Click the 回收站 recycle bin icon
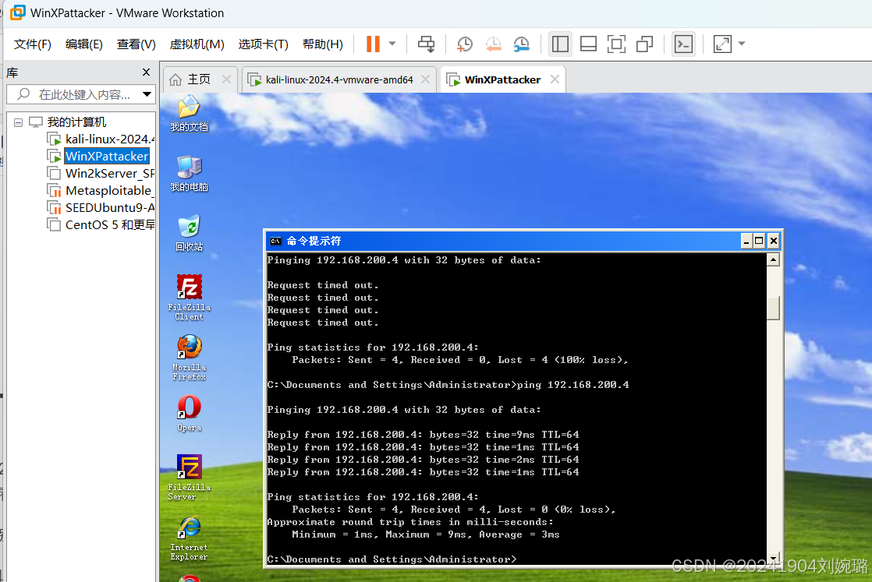 tap(189, 233)
